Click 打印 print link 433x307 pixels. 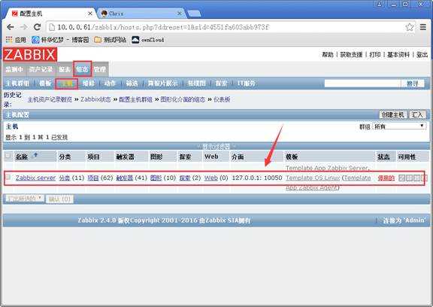(375, 54)
